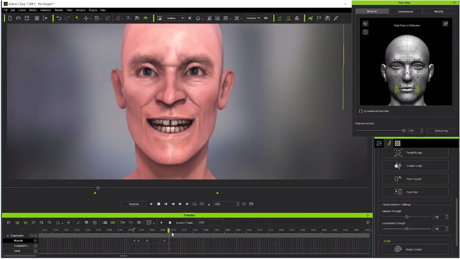Launch the Morph Creator

pyautogui.click(x=415, y=249)
